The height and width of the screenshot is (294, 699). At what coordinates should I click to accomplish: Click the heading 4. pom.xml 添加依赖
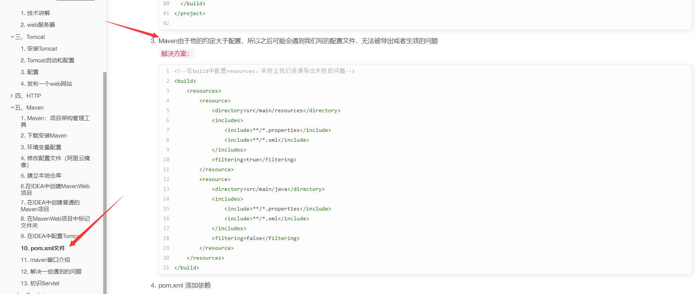pyautogui.click(x=181, y=285)
